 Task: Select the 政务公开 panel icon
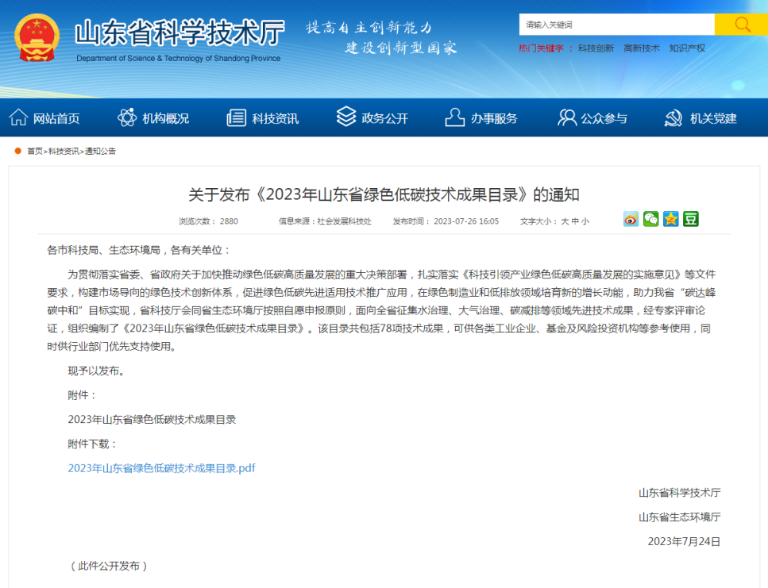345,116
